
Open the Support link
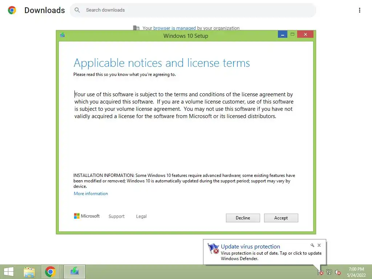(x=117, y=217)
